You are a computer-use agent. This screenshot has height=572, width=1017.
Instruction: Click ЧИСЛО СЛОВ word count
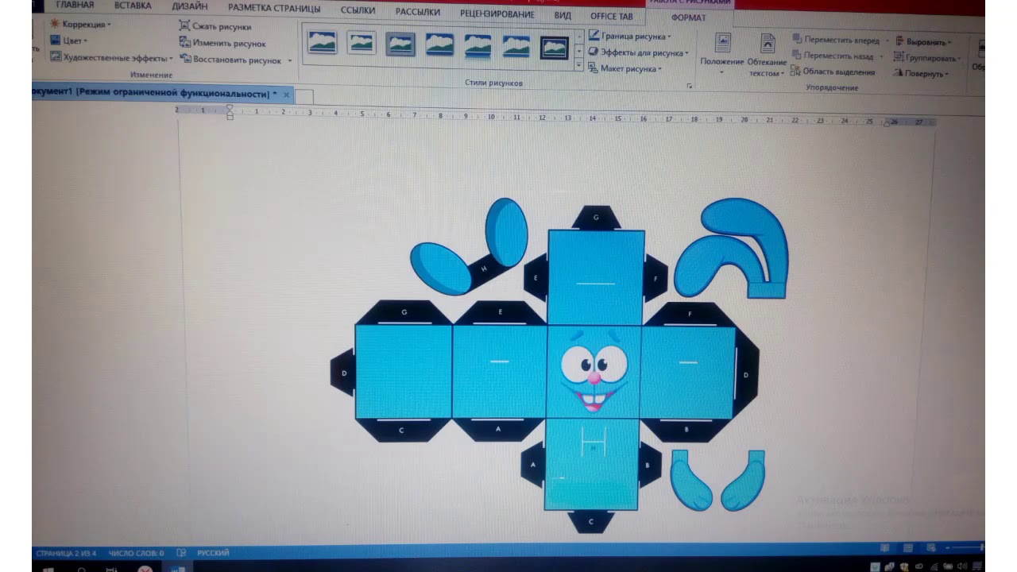coord(136,553)
